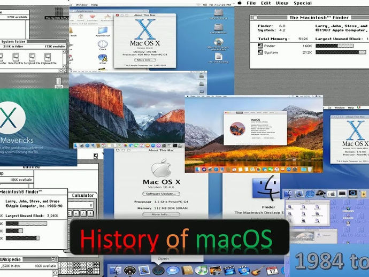
Task: Click the Home toolbar icon in Applications window
Action: point(81,18)
